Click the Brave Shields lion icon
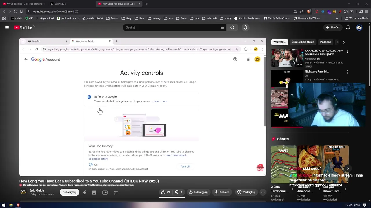Viewport: 371px width, 208px height. click(x=309, y=12)
